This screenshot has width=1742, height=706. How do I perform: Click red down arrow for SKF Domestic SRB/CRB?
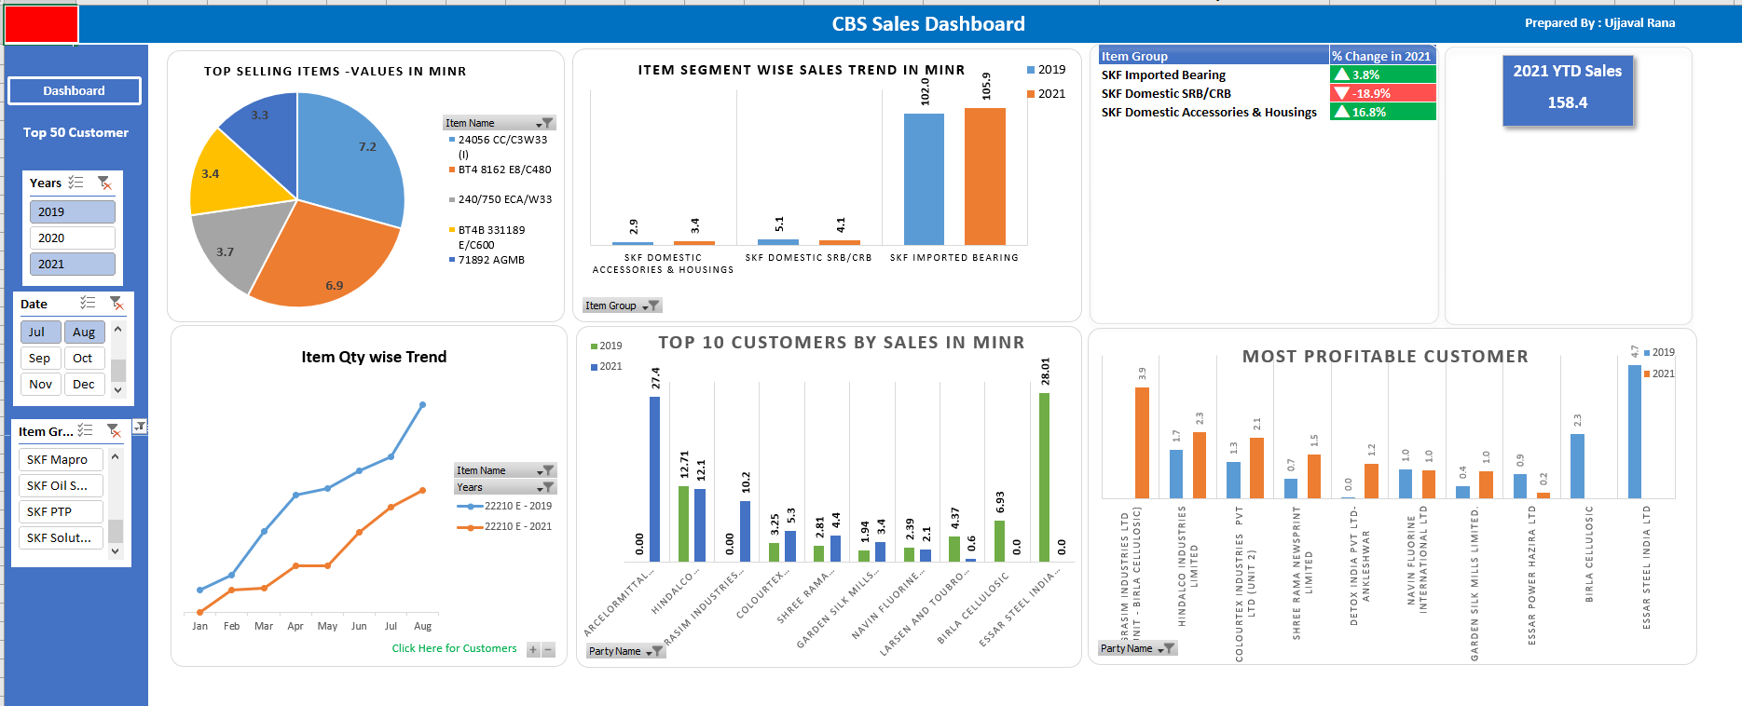point(1341,93)
